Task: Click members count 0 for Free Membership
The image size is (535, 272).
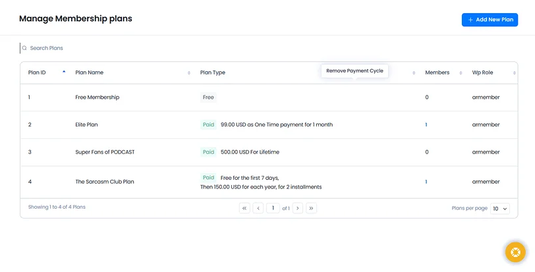Action: [427, 97]
